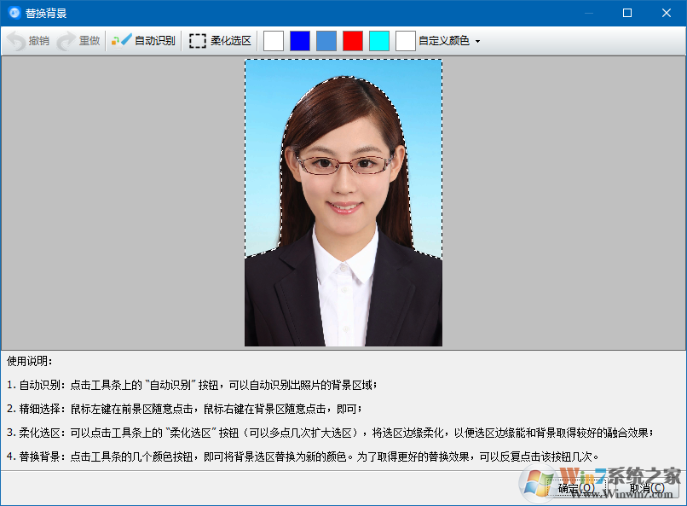
Task: Select the dashed marquee icon beside 柔化选区
Action: click(198, 40)
